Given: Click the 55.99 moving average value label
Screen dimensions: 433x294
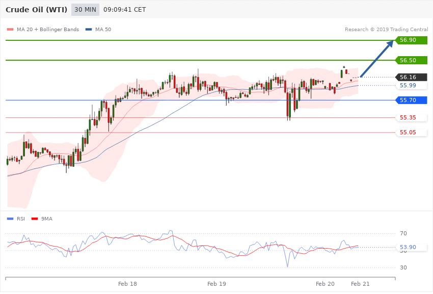Looking at the screenshot, I should coord(411,85).
